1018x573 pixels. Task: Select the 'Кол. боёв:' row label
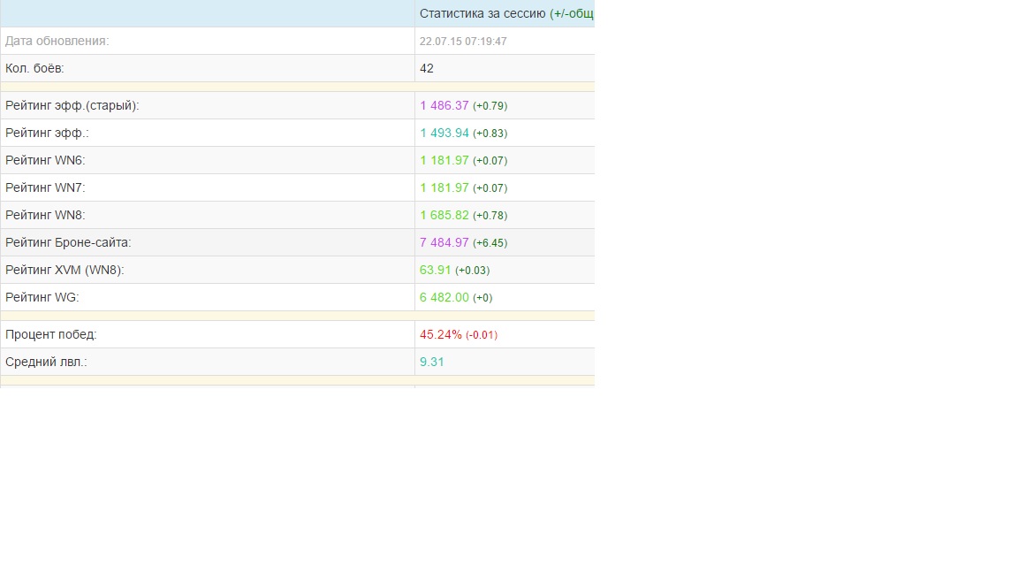(x=34, y=68)
